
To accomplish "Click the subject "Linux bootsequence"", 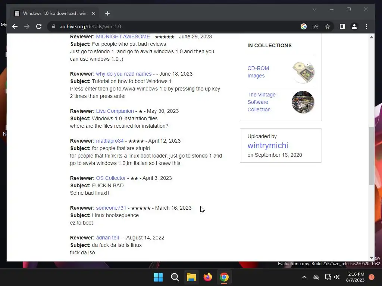I will 115,215.
